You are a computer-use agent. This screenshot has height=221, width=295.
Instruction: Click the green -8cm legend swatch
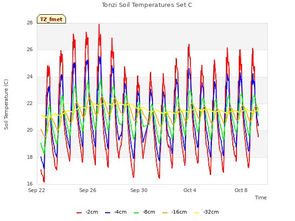coord(136,213)
